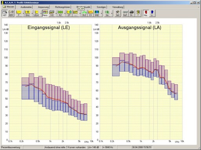This screenshot has height=150, width=201.
Task: Expand dropdown arrow next to RZ icon
Action: click(x=65, y=13)
